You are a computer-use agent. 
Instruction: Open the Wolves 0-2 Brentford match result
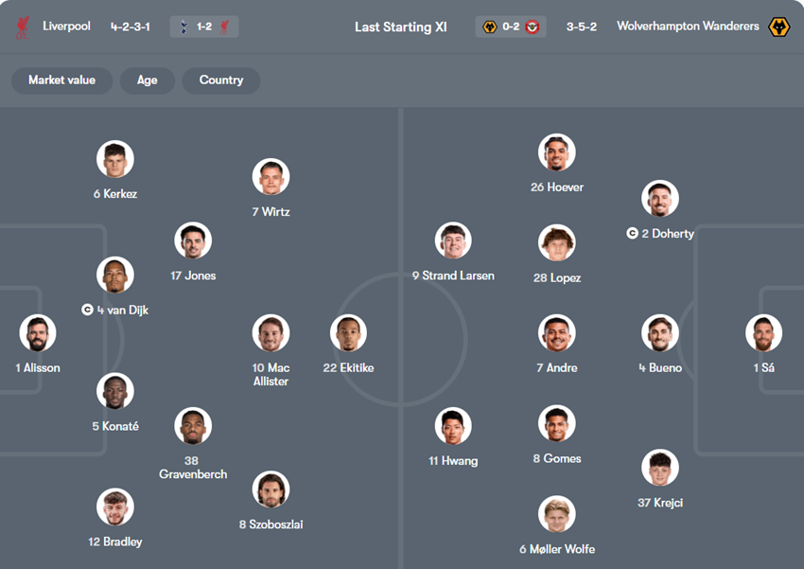511,27
